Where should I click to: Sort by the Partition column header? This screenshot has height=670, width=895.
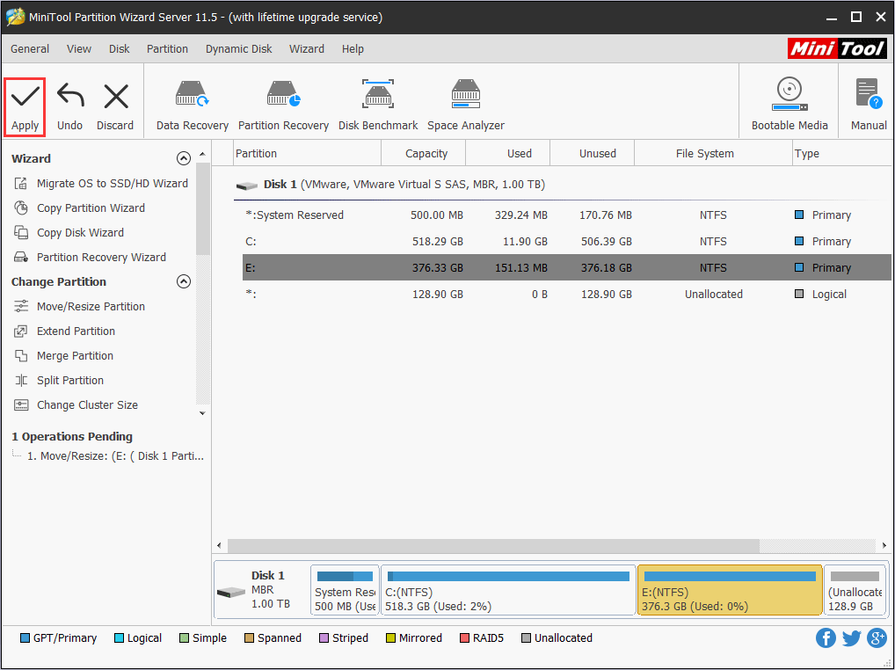click(308, 154)
